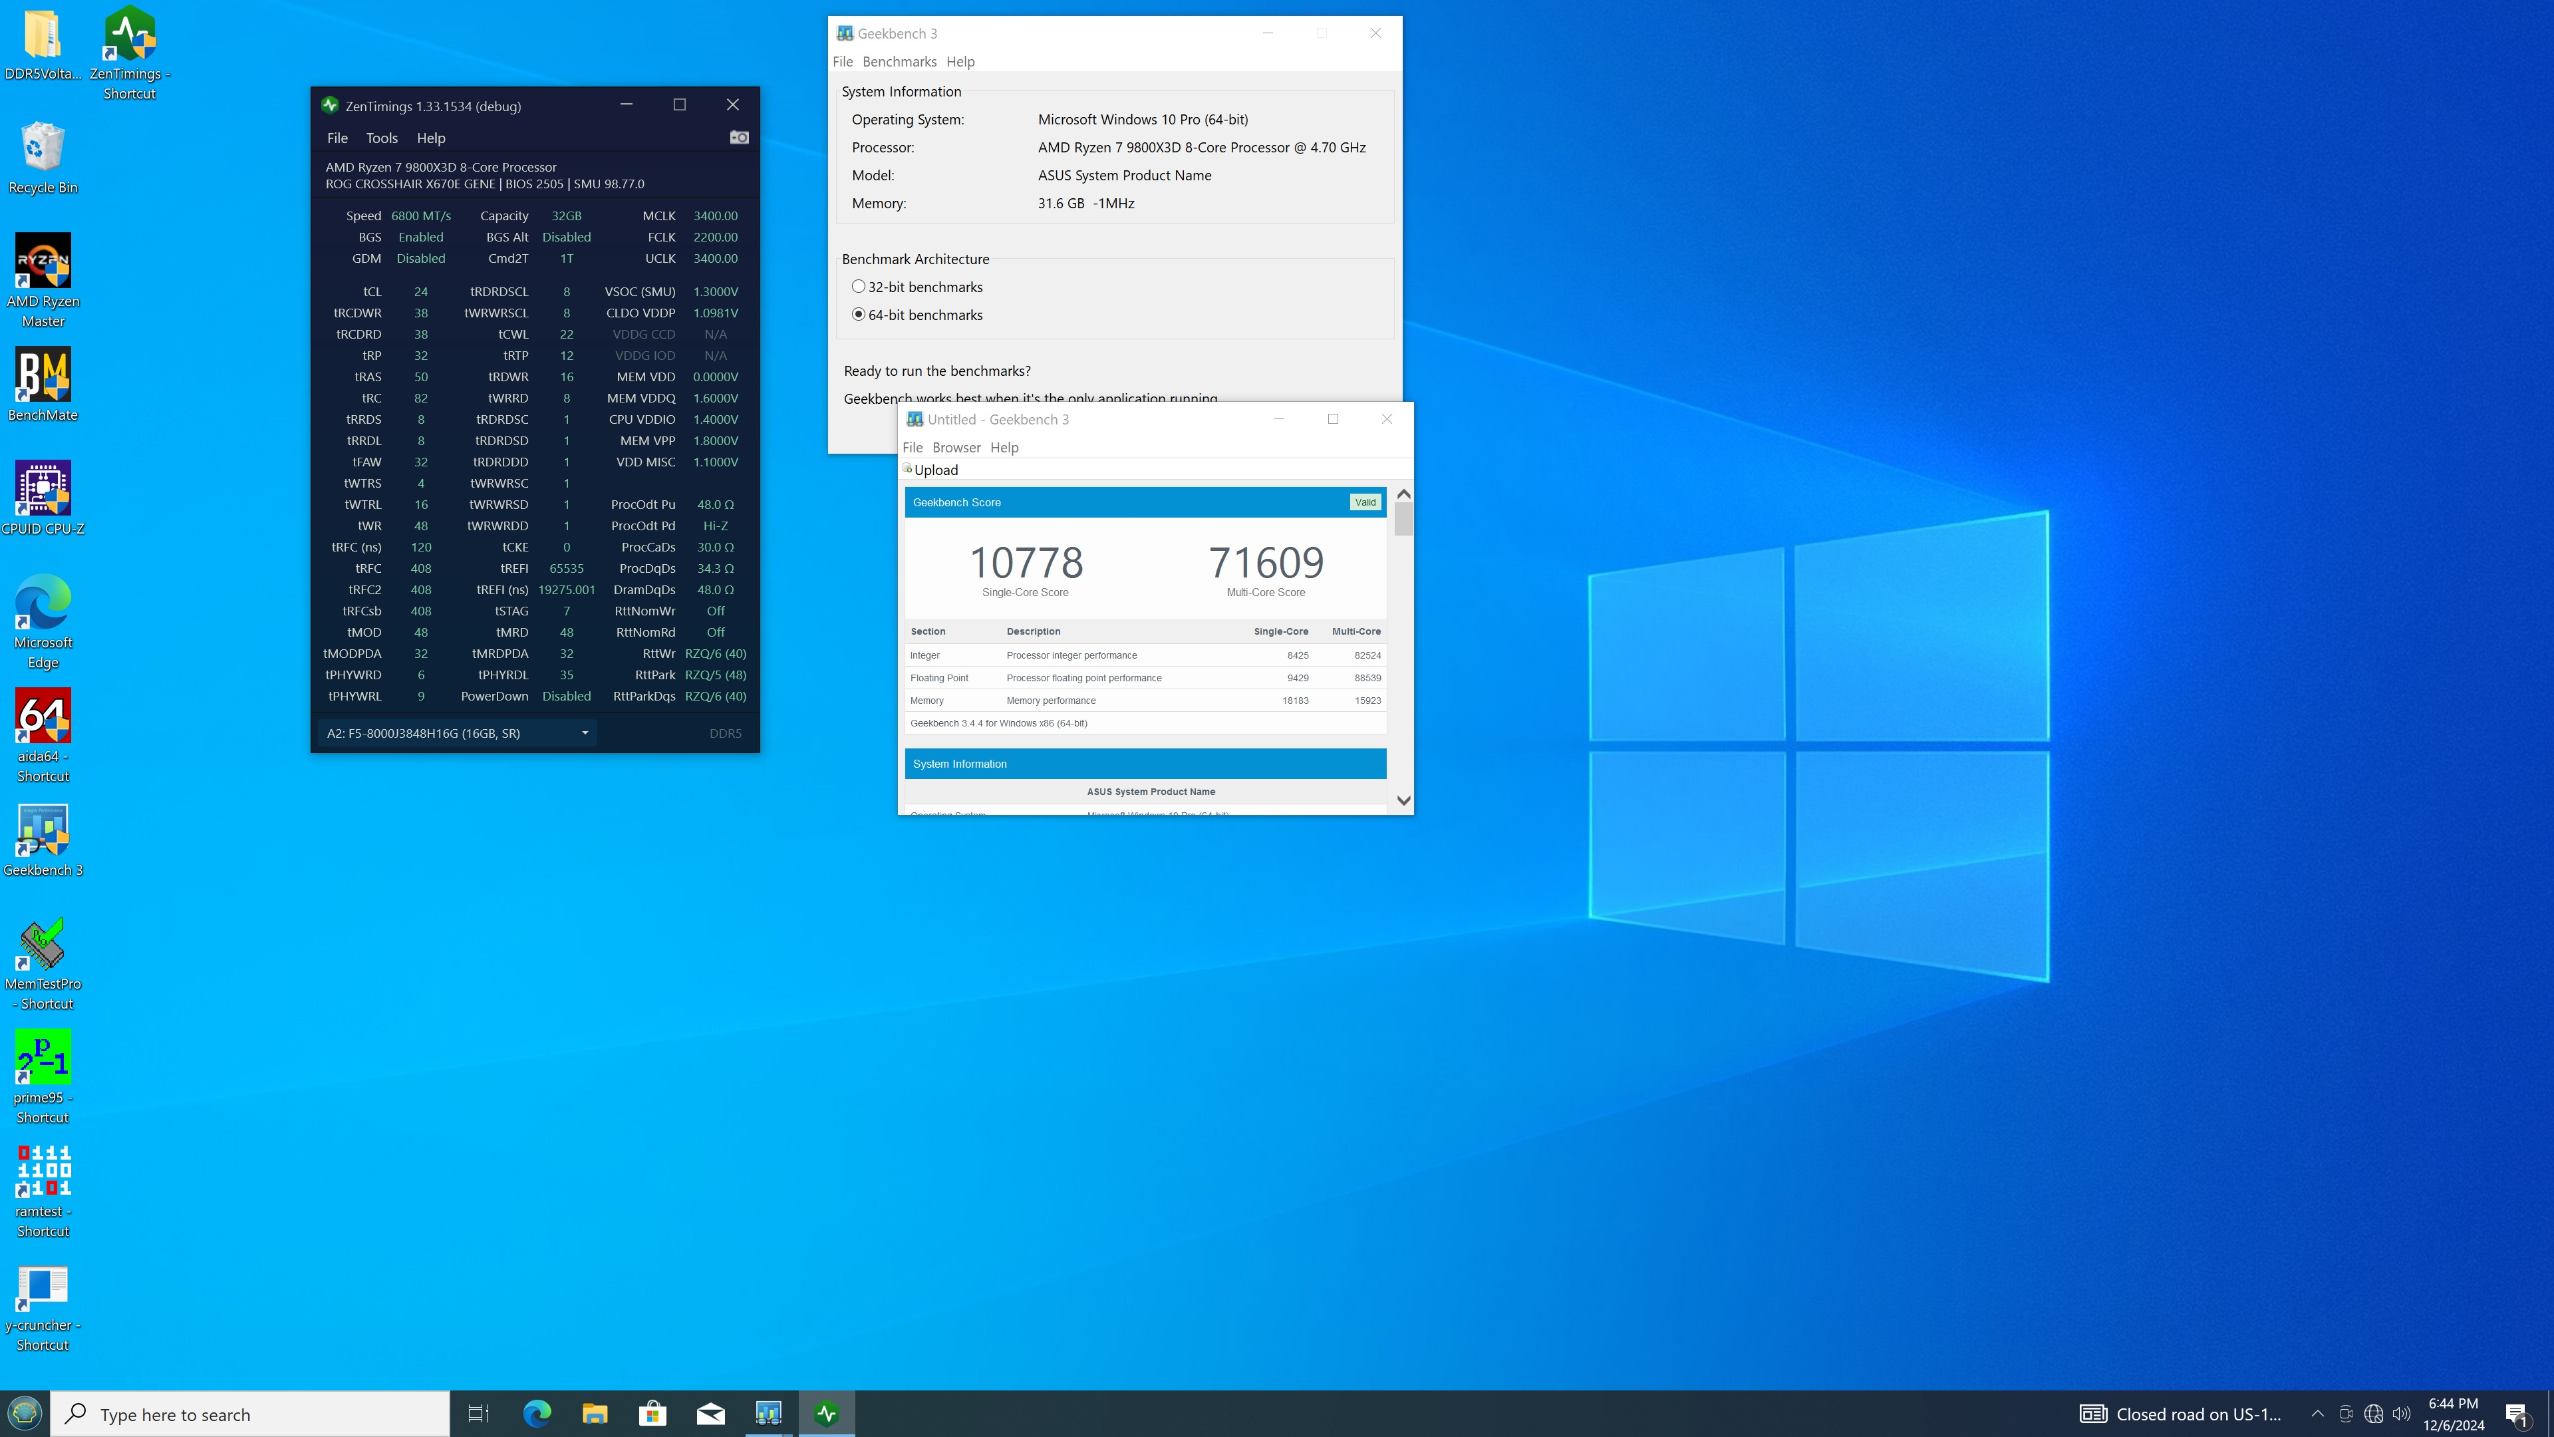Open the Mail app from taskbar
Image resolution: width=2554 pixels, height=1437 pixels.
[710, 1413]
